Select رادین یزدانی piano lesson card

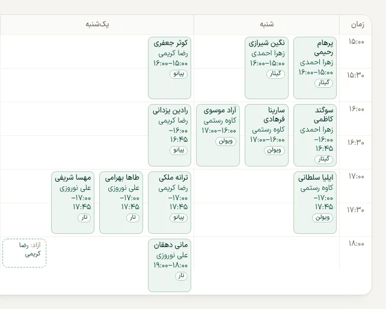coord(170,135)
